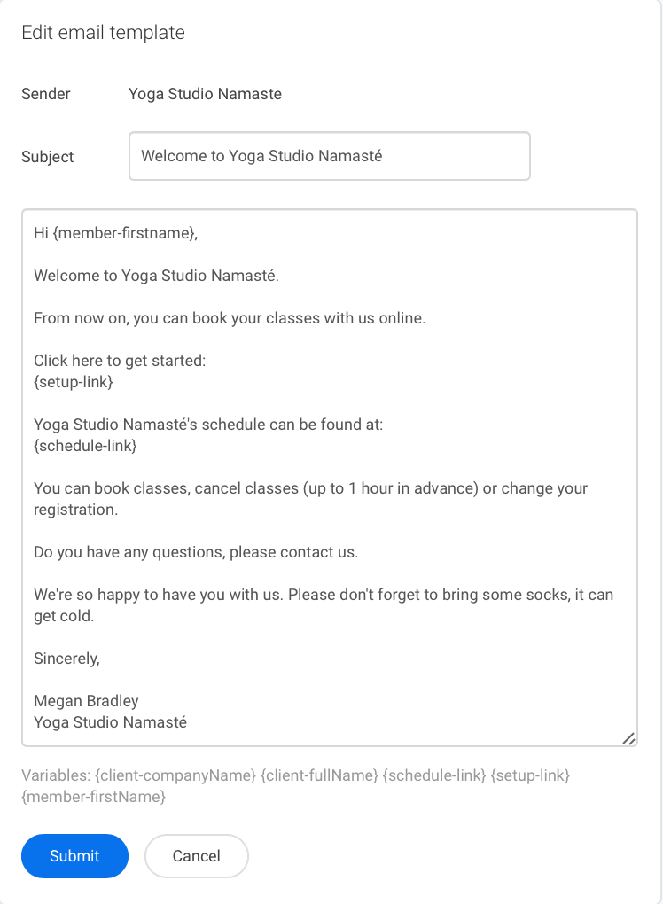Click the 'Sincerely,' line in the body

tap(66, 659)
